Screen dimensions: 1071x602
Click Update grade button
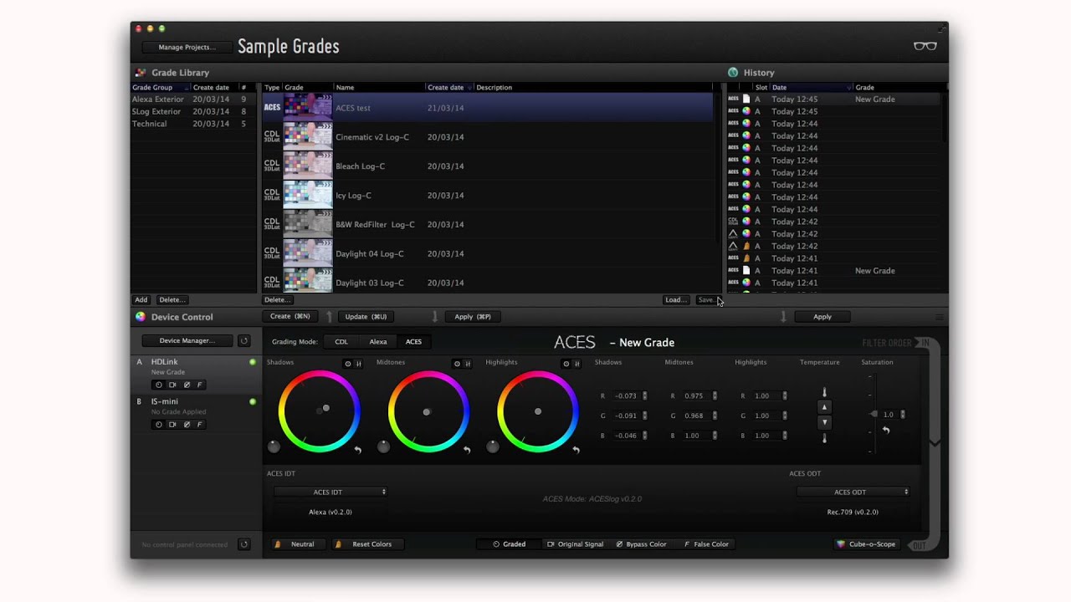click(366, 317)
